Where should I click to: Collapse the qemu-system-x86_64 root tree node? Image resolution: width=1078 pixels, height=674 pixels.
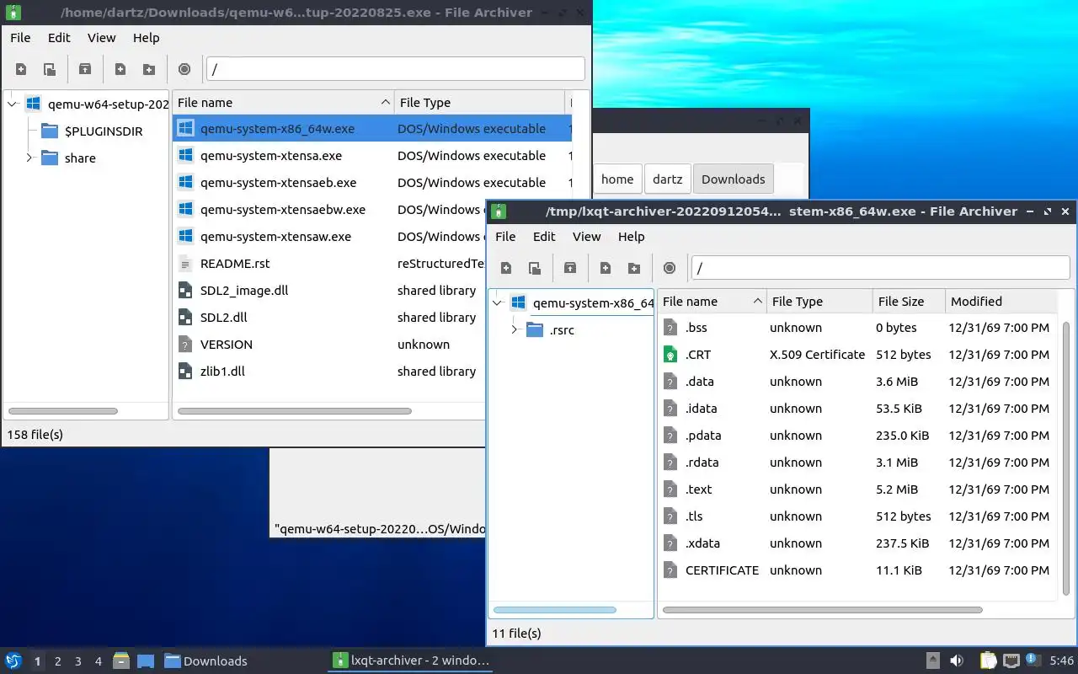pyautogui.click(x=497, y=302)
